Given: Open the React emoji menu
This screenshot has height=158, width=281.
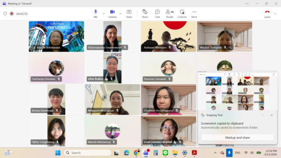Looking at the screenshot, I should click(145, 14).
